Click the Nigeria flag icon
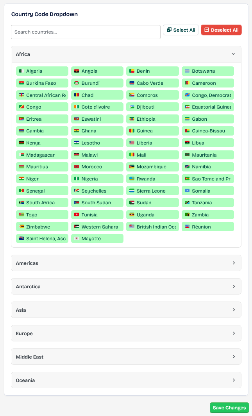 point(77,179)
